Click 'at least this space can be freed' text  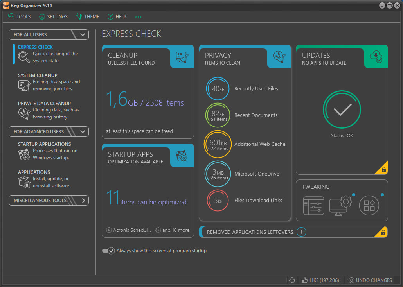point(139,131)
